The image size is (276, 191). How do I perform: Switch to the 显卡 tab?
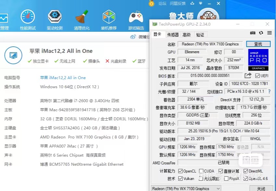[157, 34]
